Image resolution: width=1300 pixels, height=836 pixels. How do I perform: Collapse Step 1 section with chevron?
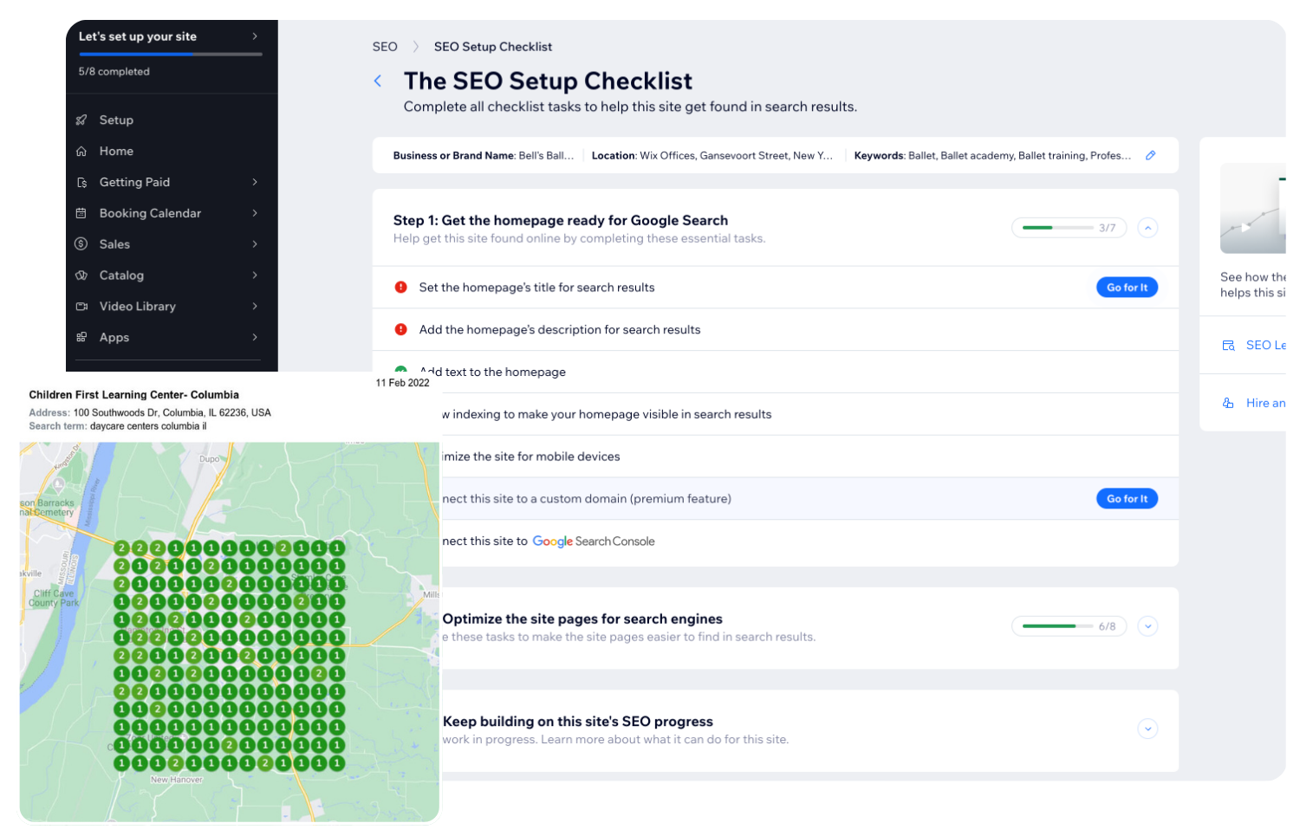click(x=1147, y=229)
